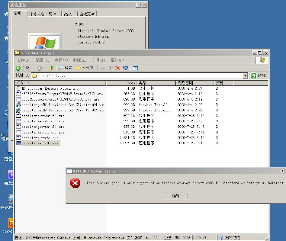Close the WTWT300 Setup Error dialog
The height and width of the screenshot is (241, 286).
tap(282, 171)
